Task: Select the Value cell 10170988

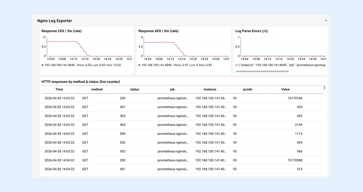Action: pos(295,160)
